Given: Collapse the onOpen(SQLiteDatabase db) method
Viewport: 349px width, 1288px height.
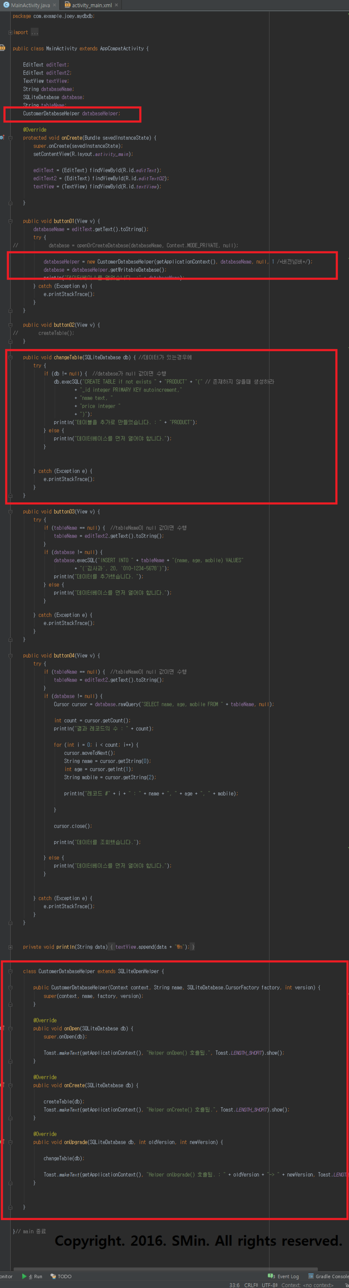Looking at the screenshot, I should coord(10,1029).
